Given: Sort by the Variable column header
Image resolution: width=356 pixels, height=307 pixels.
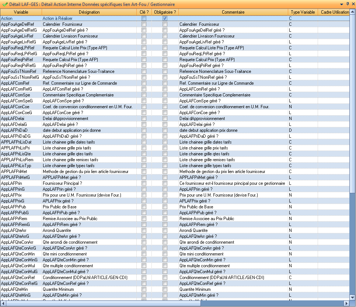Looking at the screenshot, I should click(x=21, y=12).
